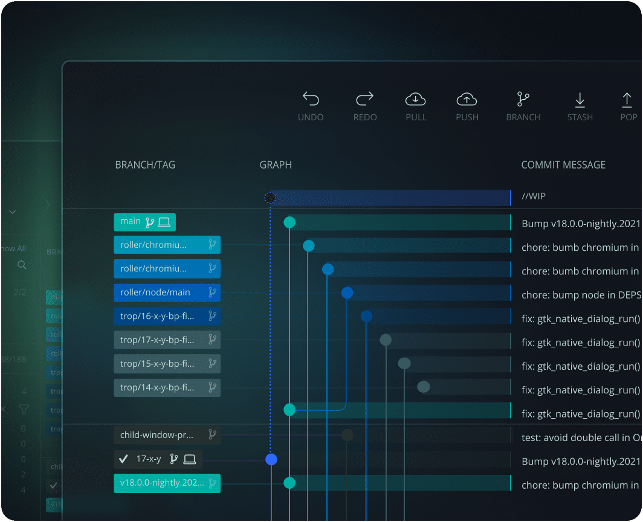The image size is (643, 522).
Task: Click branch icon on trop/17-x-y-bp-fi... label
Action: click(212, 340)
